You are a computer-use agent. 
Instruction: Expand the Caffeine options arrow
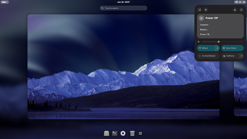[241, 56]
